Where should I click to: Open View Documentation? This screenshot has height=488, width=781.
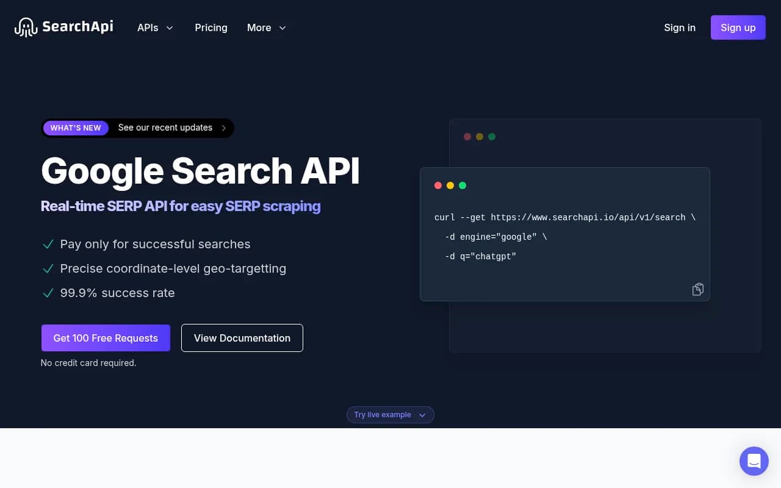(242, 338)
